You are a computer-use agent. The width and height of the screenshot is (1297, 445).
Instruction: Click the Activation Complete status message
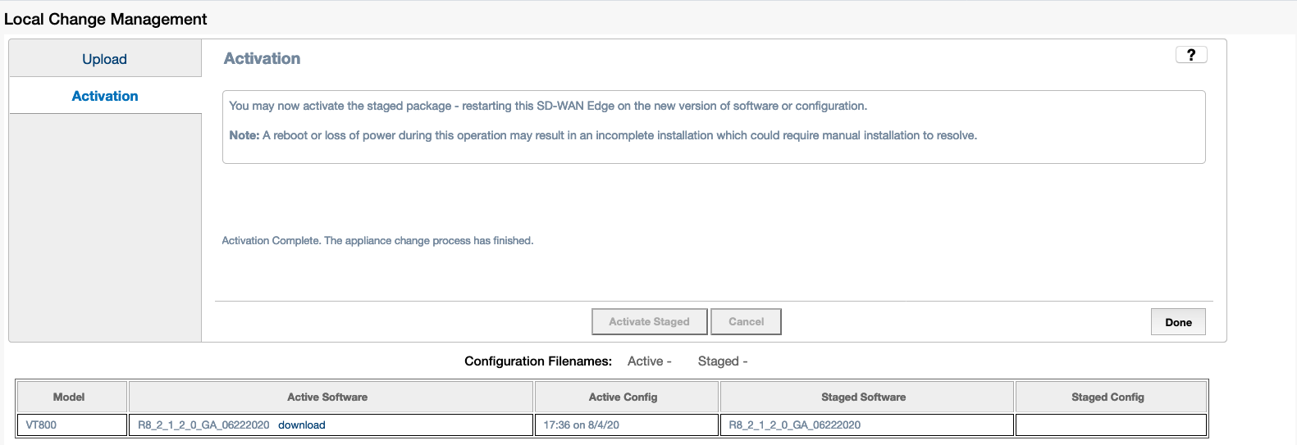tap(377, 241)
